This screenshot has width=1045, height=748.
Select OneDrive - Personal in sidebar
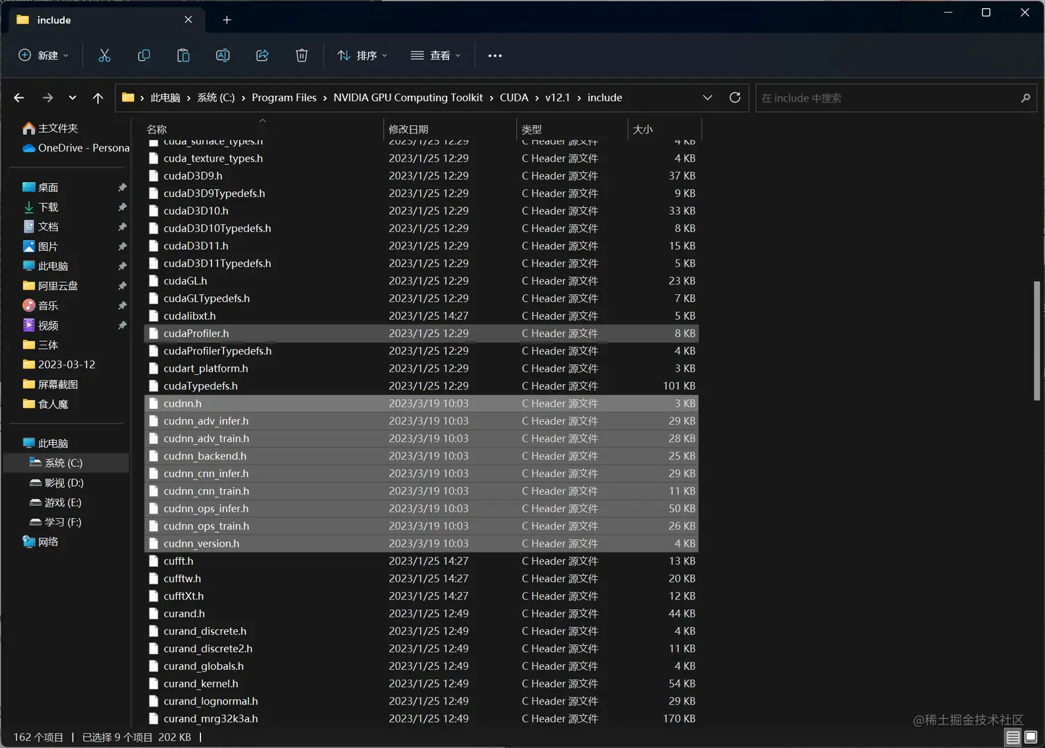click(x=75, y=148)
